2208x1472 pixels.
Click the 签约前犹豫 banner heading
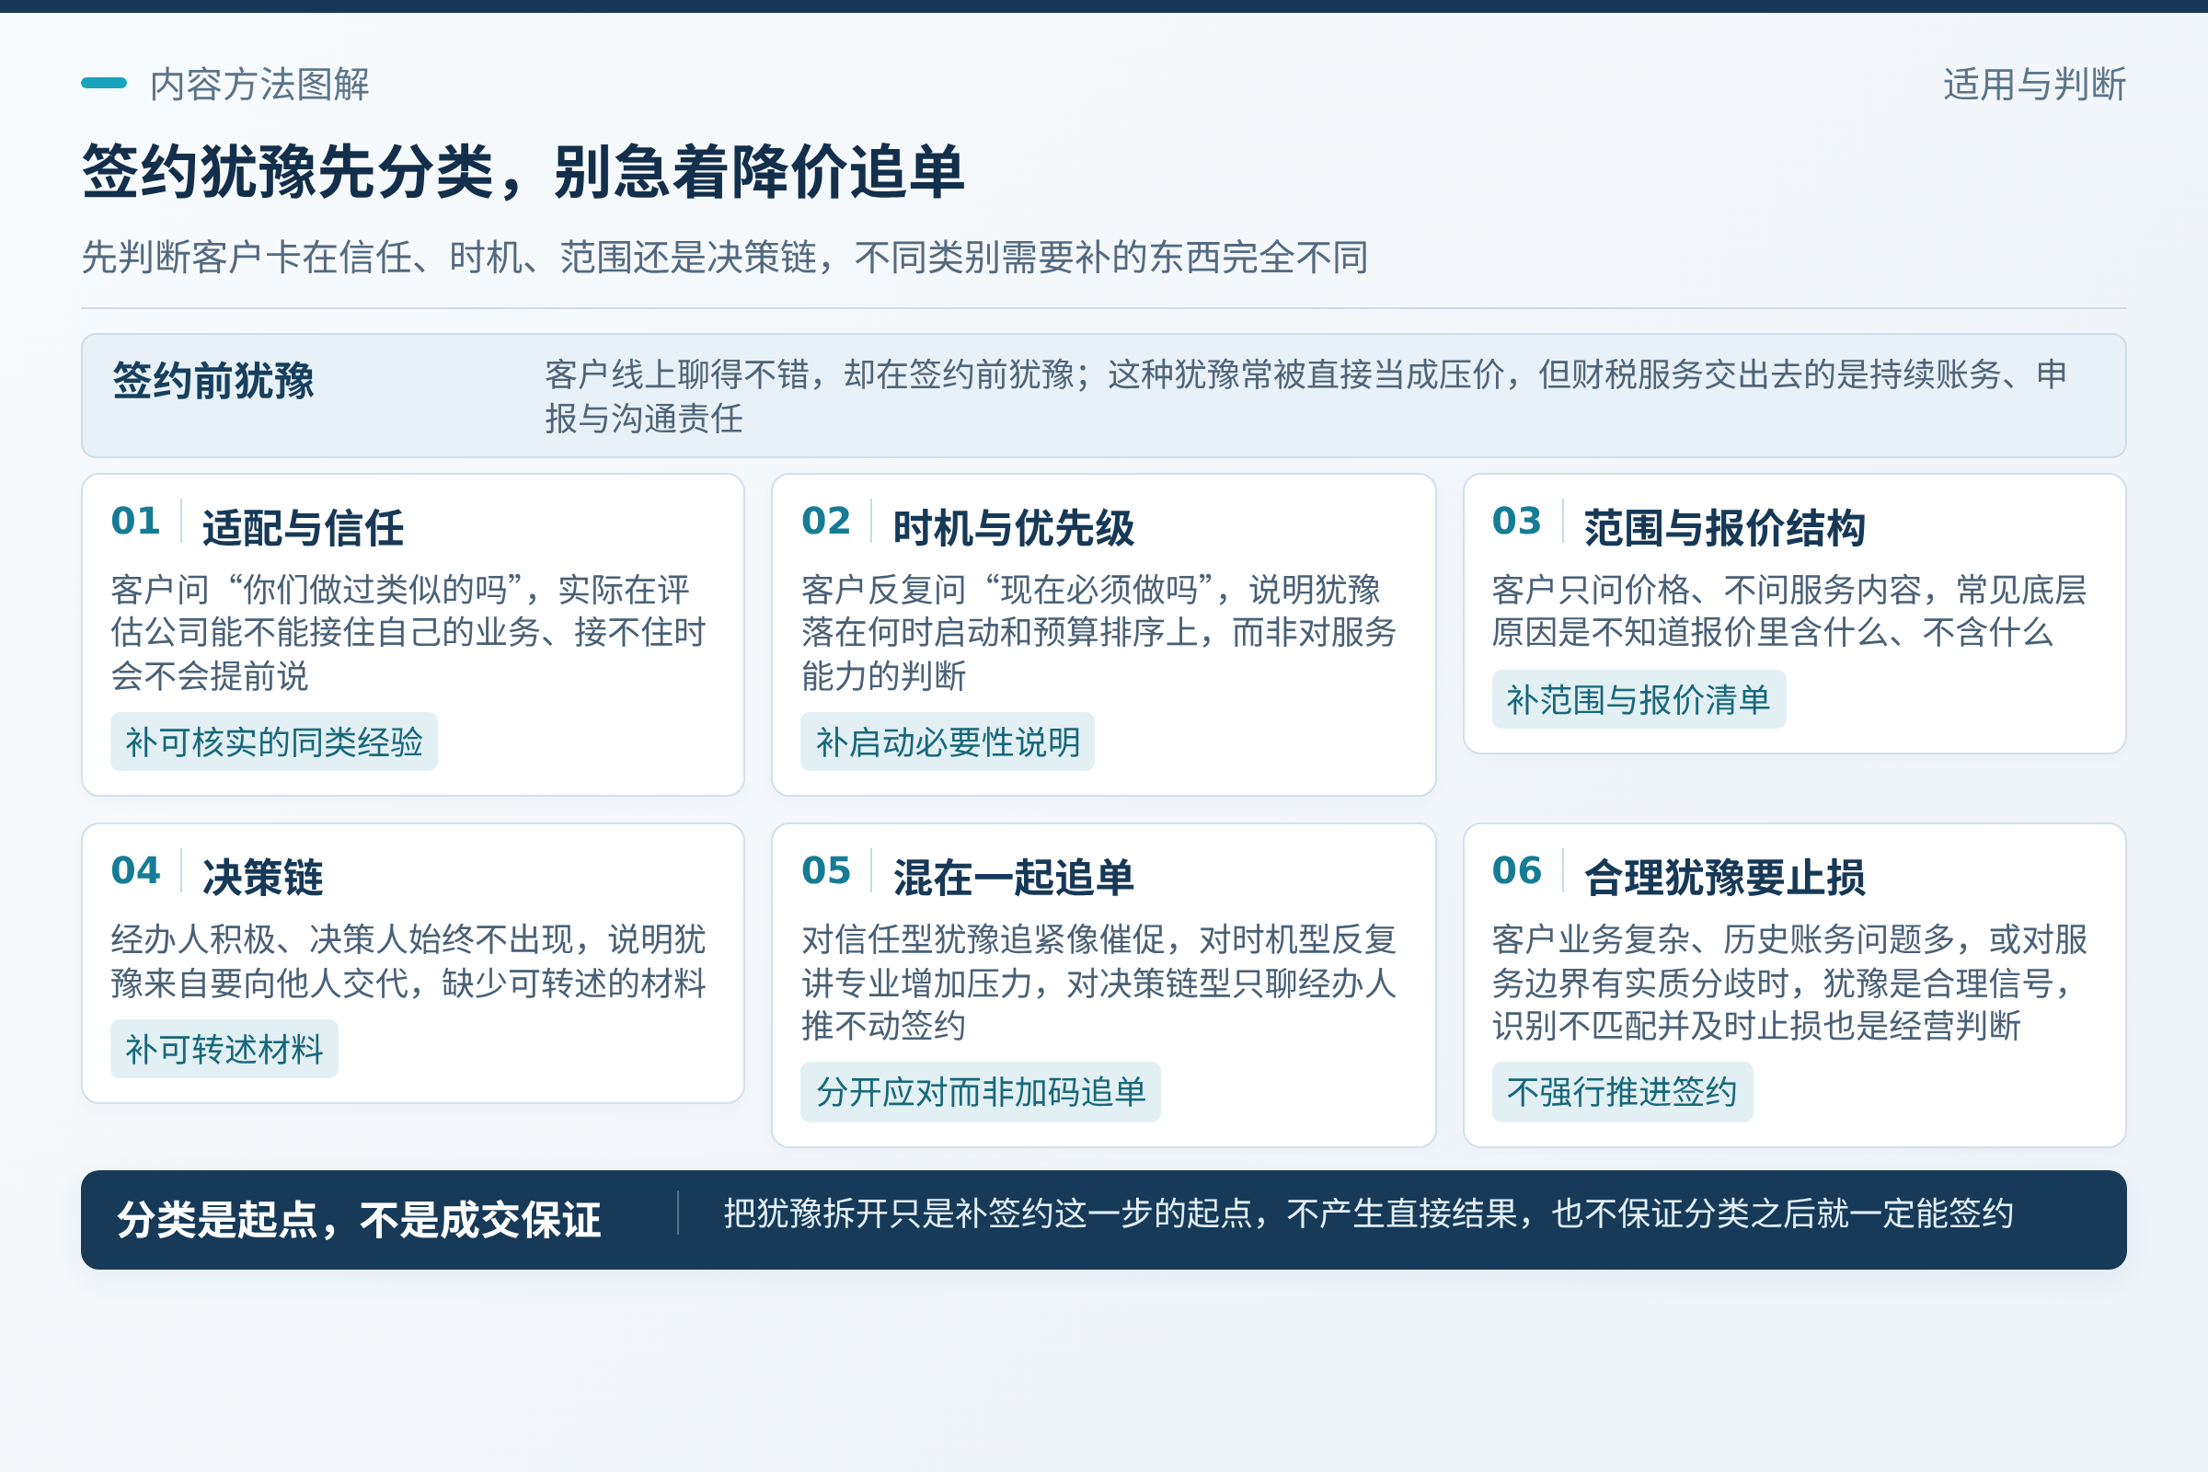coord(213,380)
